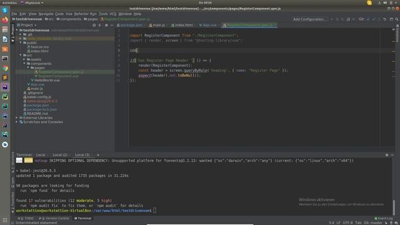Open Show Applications grid in dock

5,219
